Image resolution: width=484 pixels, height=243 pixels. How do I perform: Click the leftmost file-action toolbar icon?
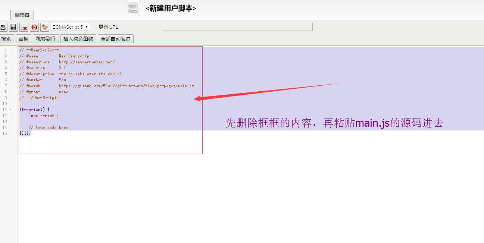[4, 27]
